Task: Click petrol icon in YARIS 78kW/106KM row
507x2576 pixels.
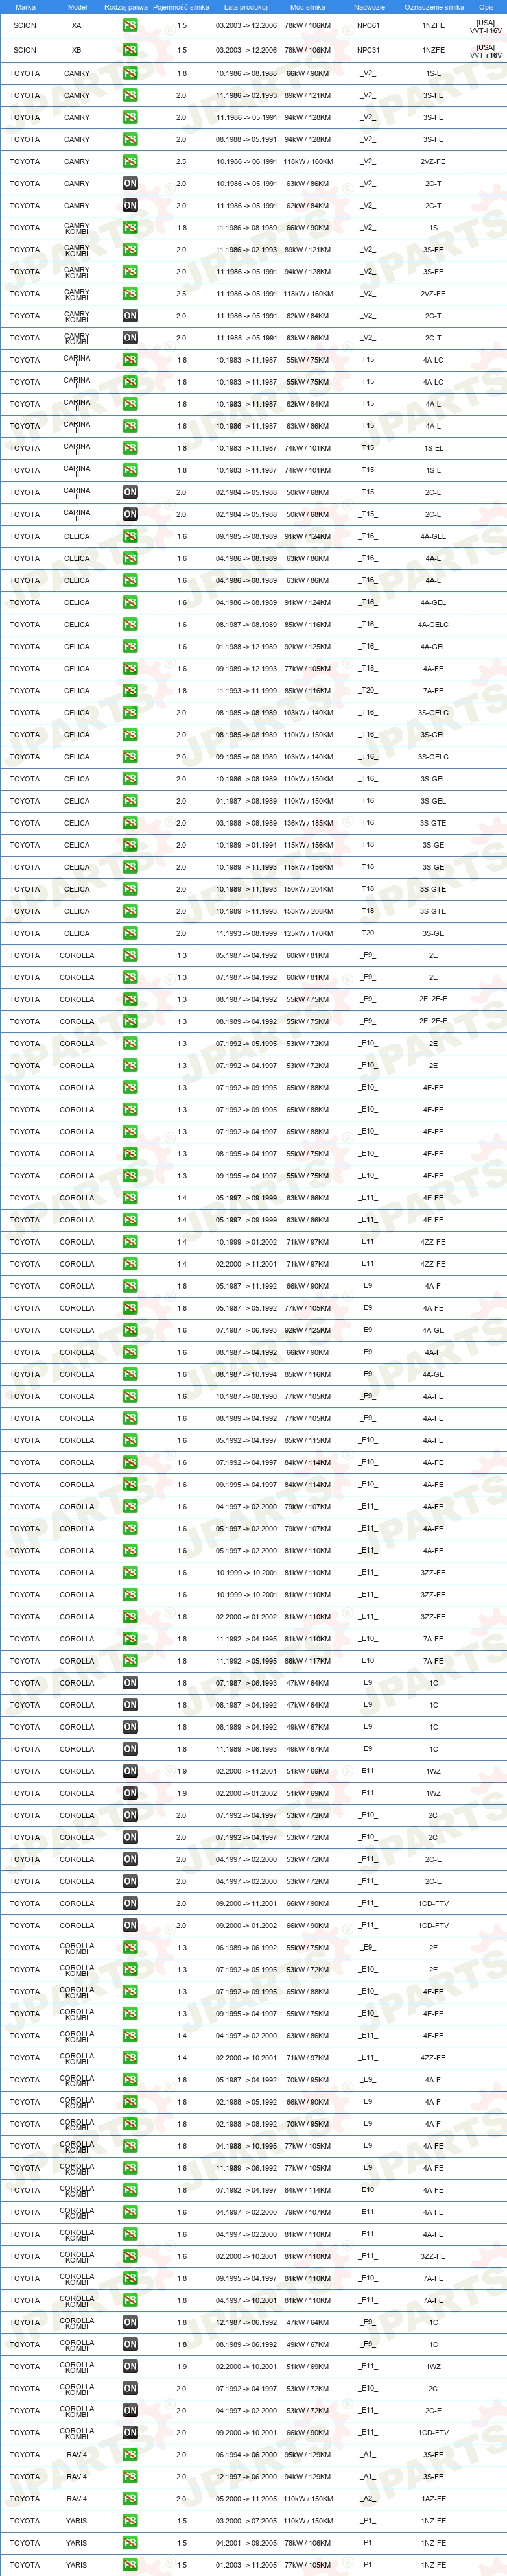Action: 130,2542
